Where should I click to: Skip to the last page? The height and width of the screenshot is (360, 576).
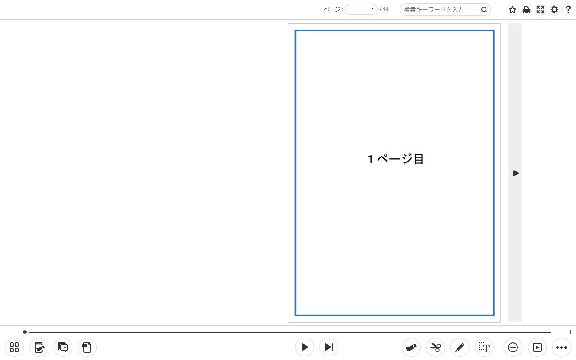[329, 347]
